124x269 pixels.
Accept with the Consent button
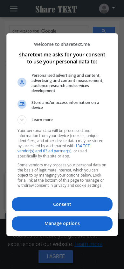tap(62, 204)
